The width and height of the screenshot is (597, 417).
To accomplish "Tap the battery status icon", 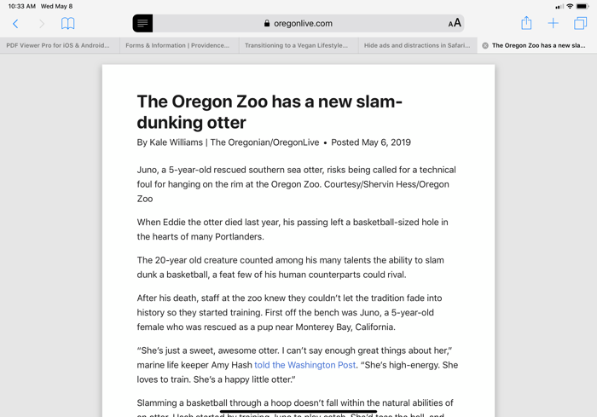I will coord(583,6).
